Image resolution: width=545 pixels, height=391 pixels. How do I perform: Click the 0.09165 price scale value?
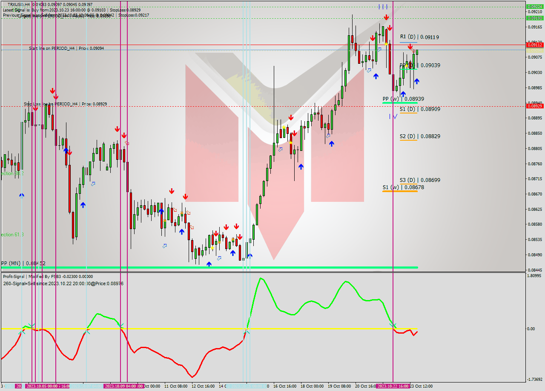pyautogui.click(x=535, y=27)
